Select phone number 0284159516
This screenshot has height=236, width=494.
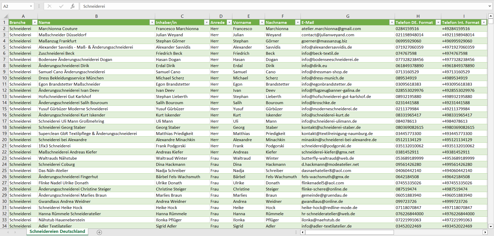point(418,29)
